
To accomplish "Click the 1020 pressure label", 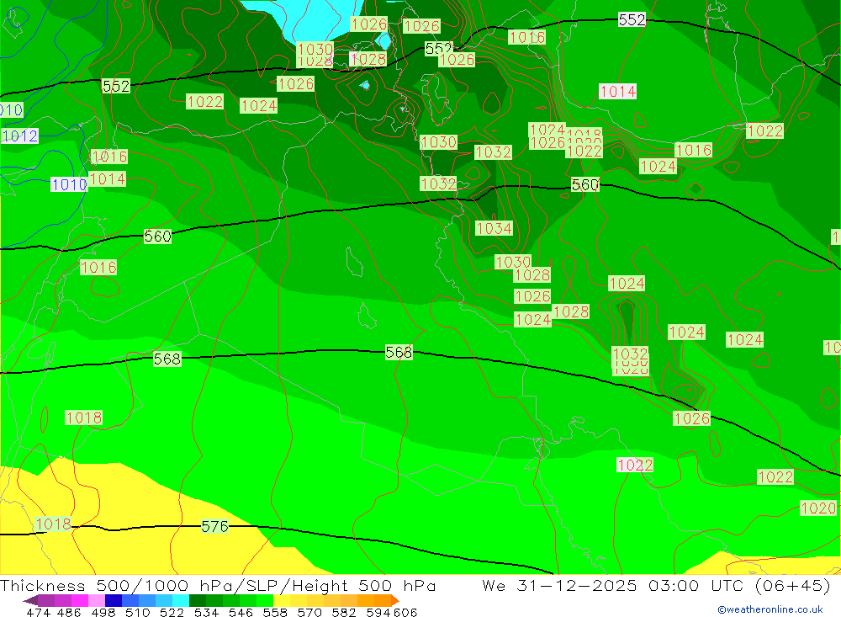I will coord(818,508).
